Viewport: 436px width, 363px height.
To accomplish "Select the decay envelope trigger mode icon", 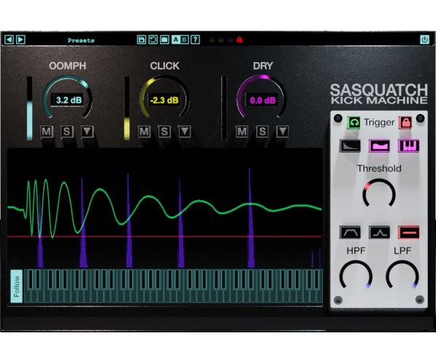I will coord(350,146).
